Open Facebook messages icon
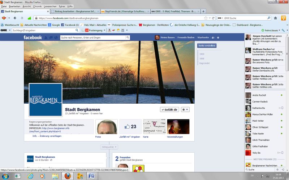Screen dimensions: 289x180 point(51,37)
